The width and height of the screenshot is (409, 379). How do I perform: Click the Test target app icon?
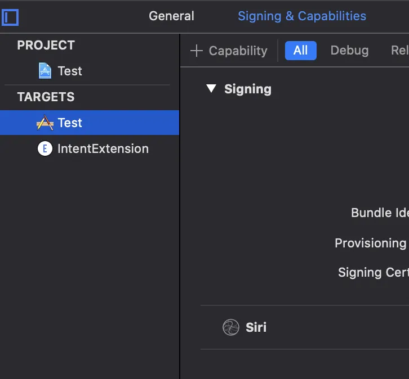[x=45, y=123]
